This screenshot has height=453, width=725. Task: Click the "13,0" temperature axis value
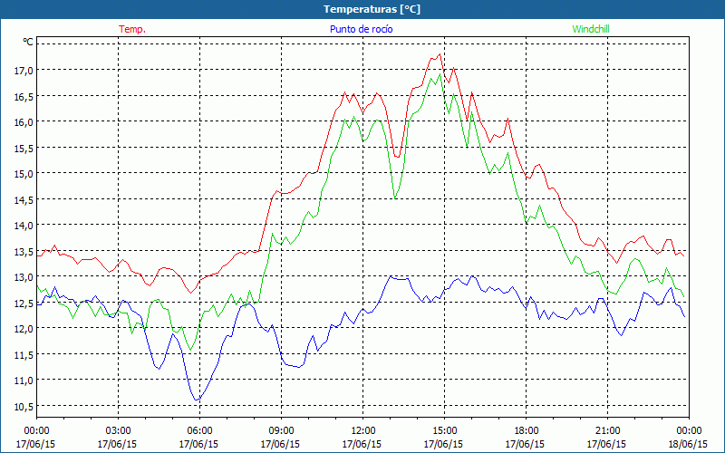pyautogui.click(x=24, y=277)
